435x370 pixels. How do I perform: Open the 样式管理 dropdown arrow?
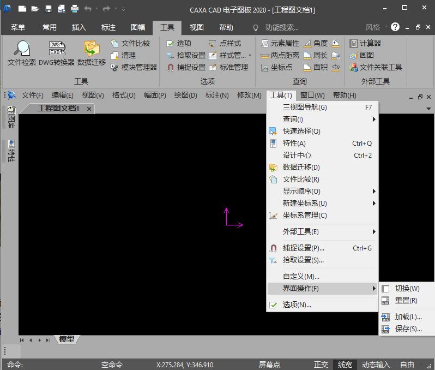coord(250,55)
